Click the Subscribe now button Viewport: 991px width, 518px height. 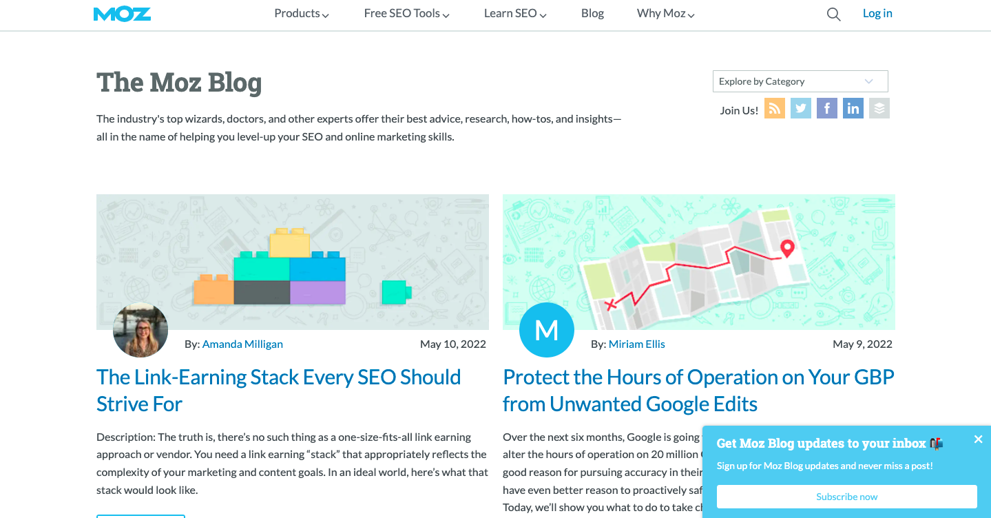tap(847, 497)
